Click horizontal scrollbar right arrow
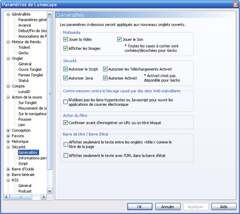This screenshot has width=240, height=214. (x=44, y=197)
